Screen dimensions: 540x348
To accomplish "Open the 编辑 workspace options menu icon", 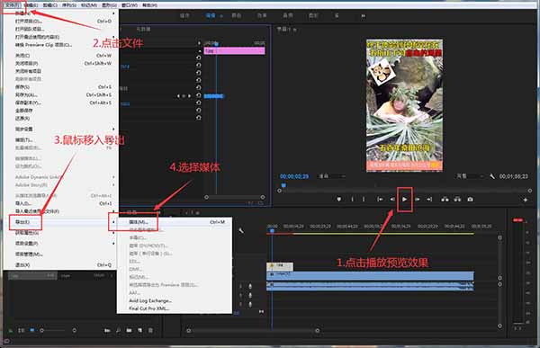I will (221, 16).
